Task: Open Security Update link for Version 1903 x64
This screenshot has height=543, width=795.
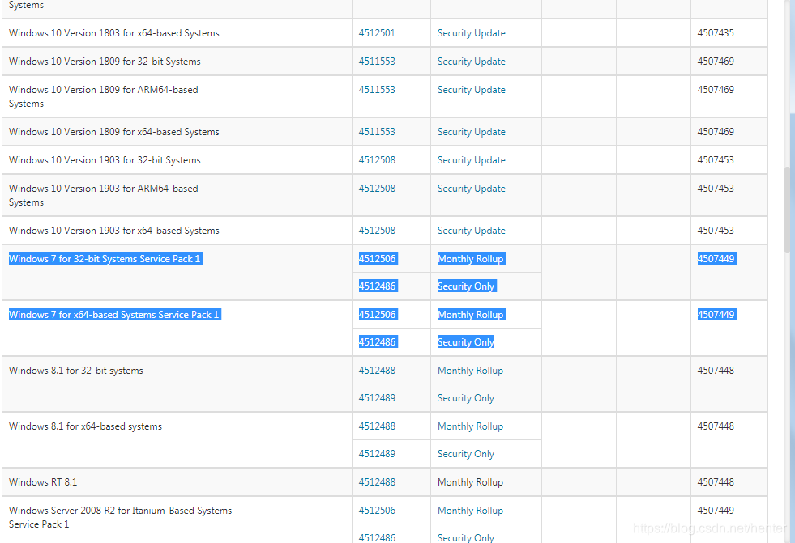Action: click(x=471, y=231)
